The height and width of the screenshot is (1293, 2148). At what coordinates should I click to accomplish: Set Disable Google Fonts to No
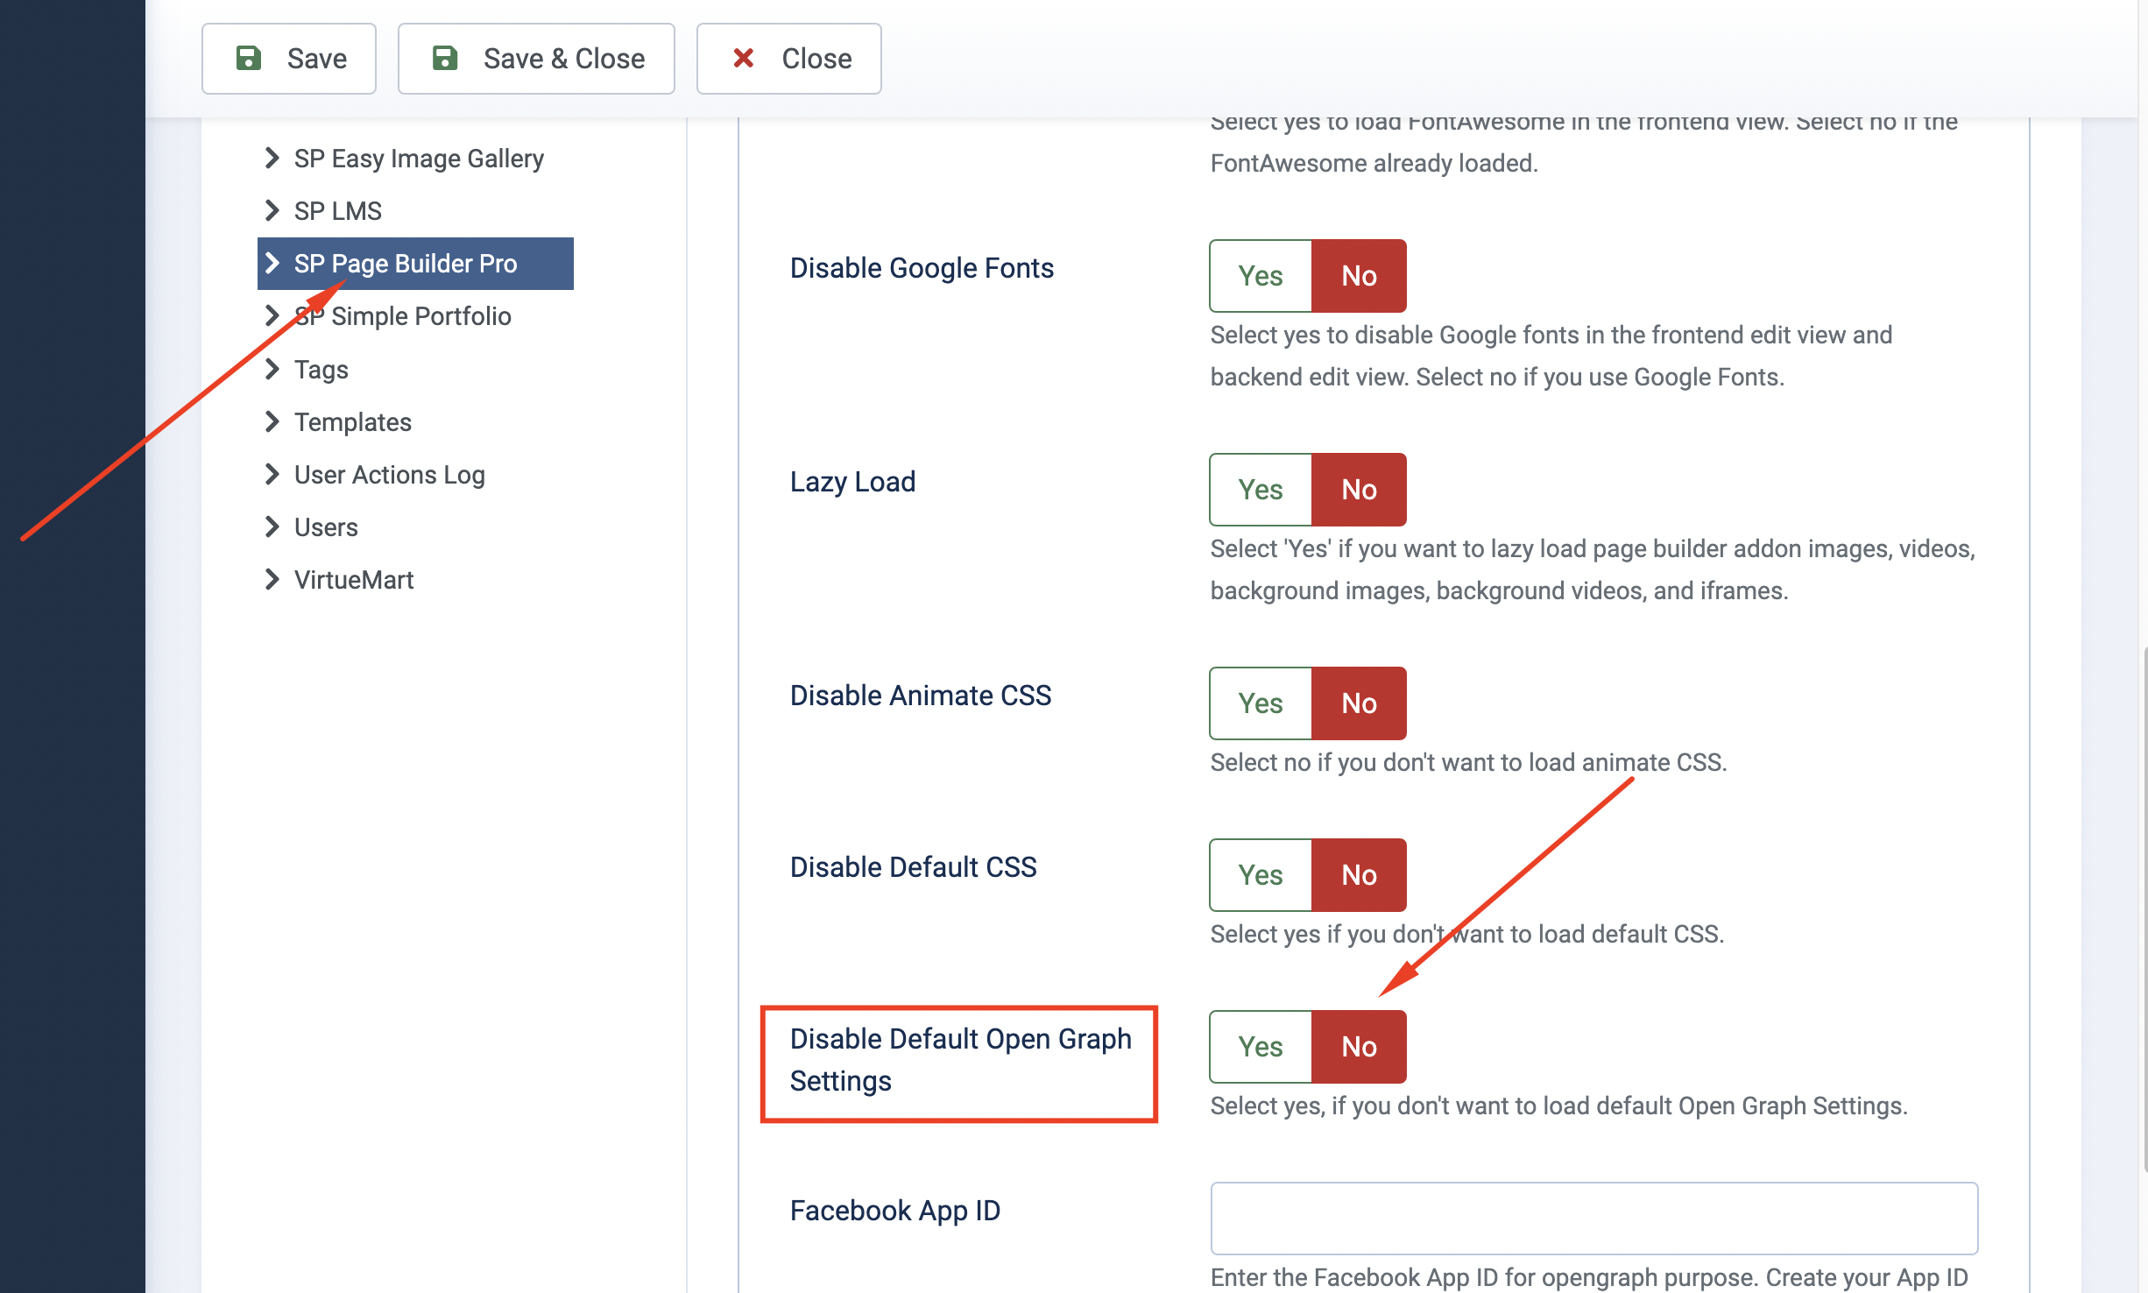[1359, 276]
